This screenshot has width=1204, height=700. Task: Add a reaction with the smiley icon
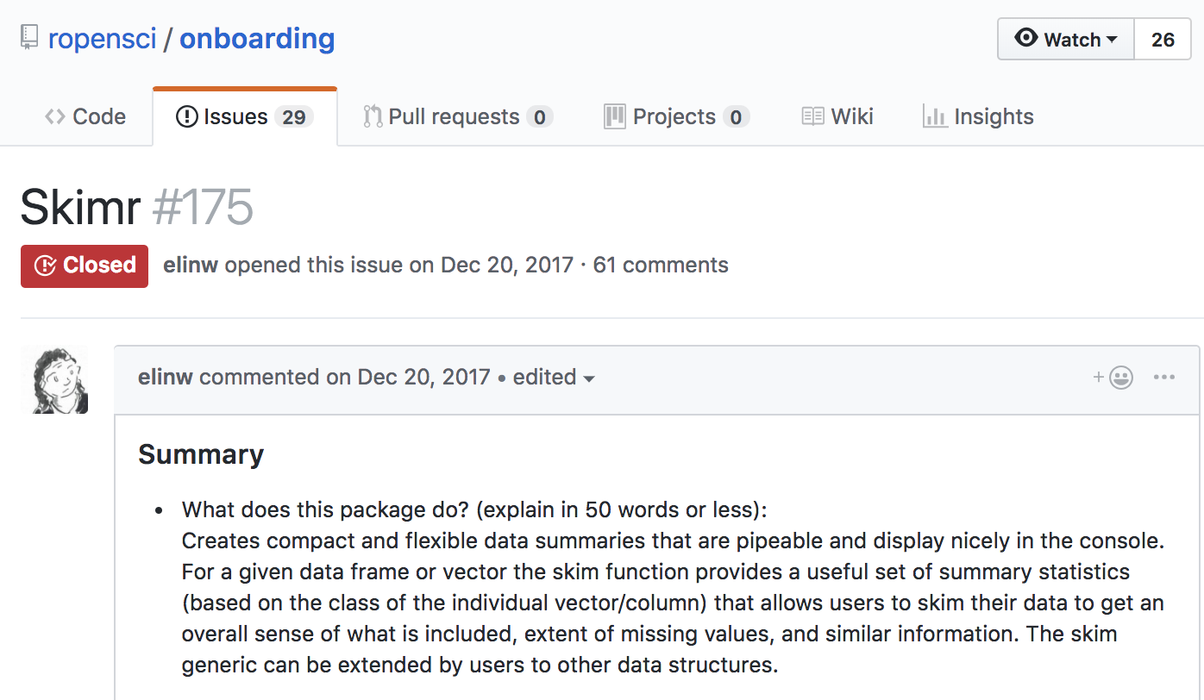coord(1113,378)
